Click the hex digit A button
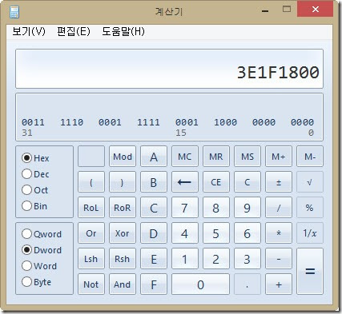 154,157
